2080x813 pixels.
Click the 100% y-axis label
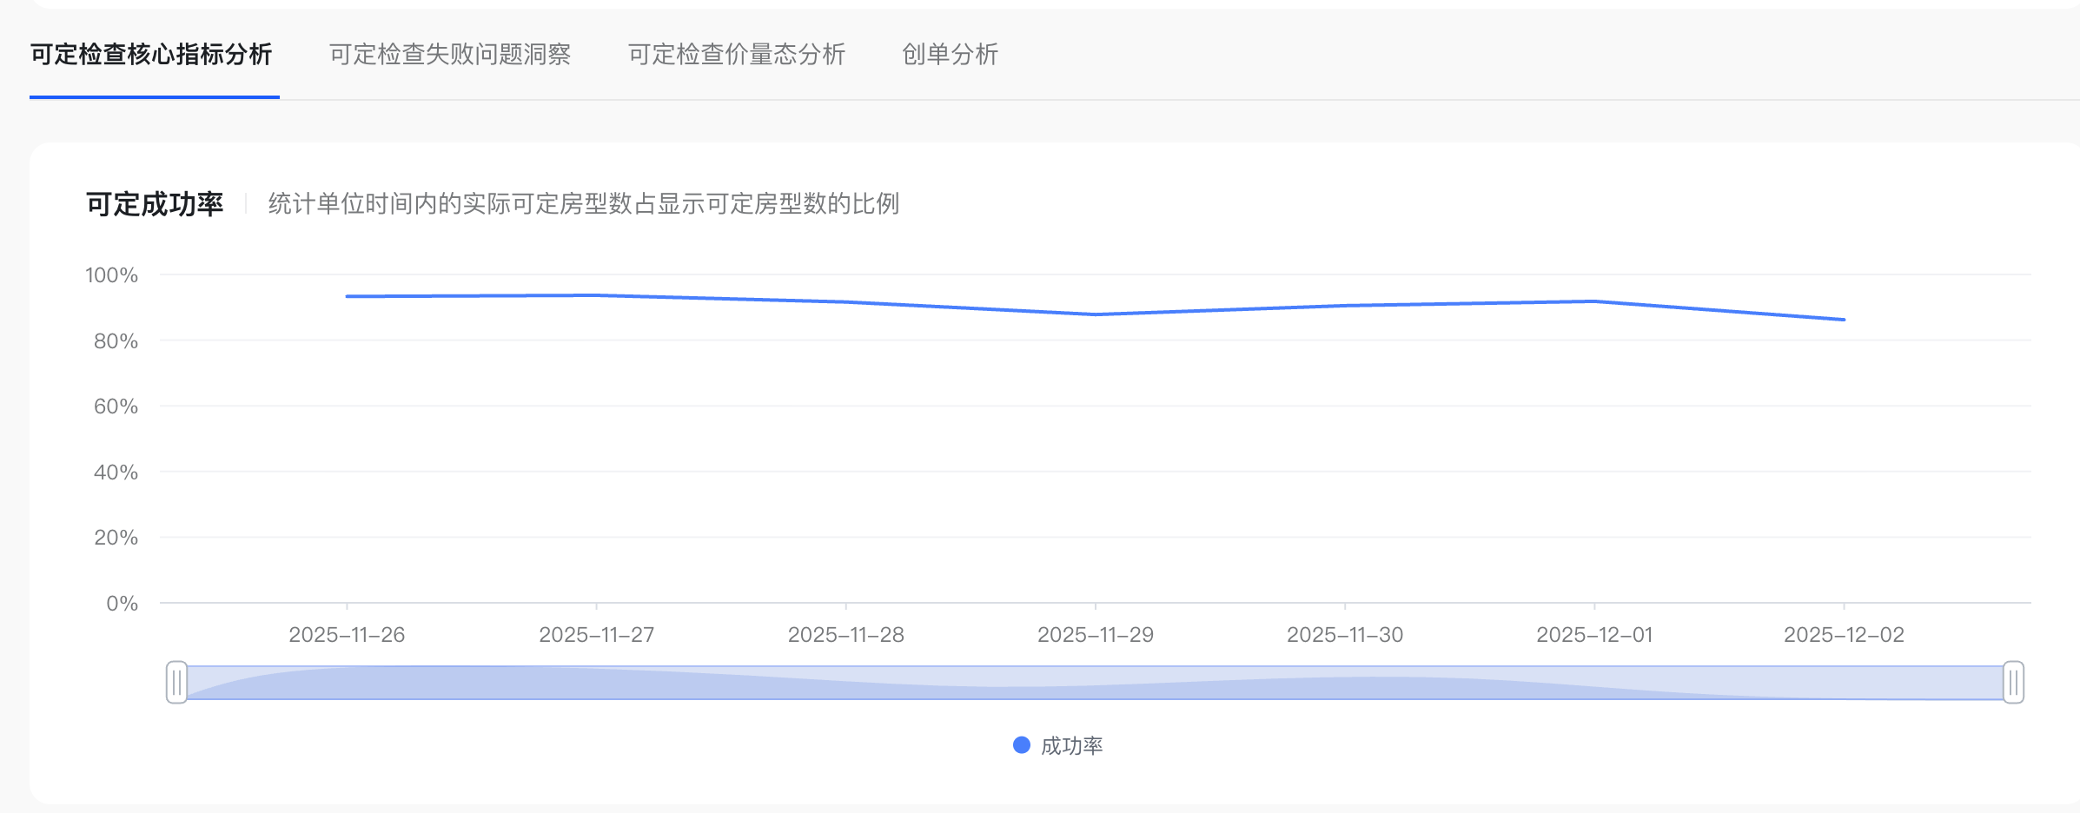click(x=111, y=275)
